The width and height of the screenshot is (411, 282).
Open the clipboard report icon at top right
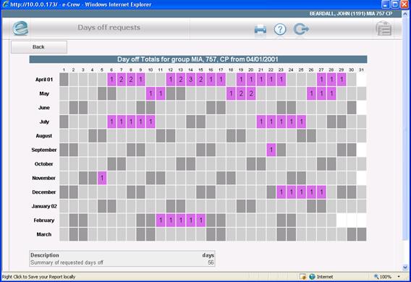point(384,28)
